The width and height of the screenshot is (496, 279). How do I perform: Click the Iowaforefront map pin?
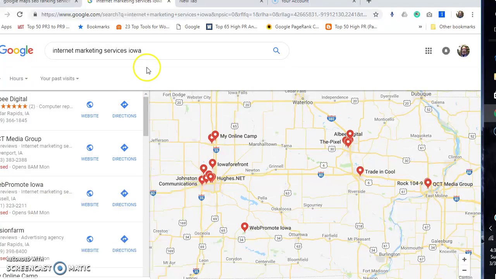(212, 164)
